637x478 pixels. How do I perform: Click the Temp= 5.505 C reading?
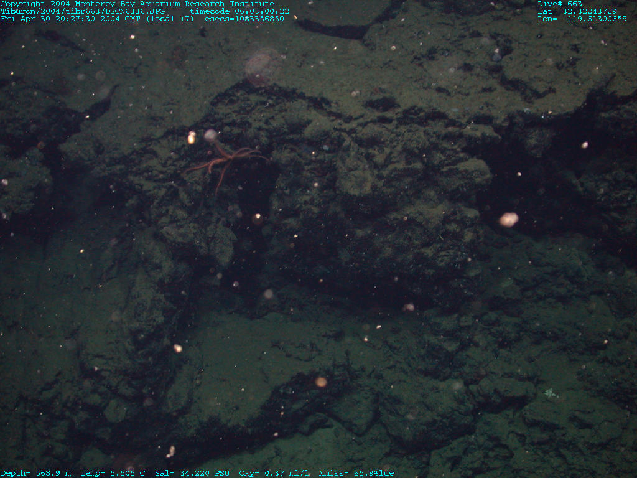pyautogui.click(x=113, y=473)
